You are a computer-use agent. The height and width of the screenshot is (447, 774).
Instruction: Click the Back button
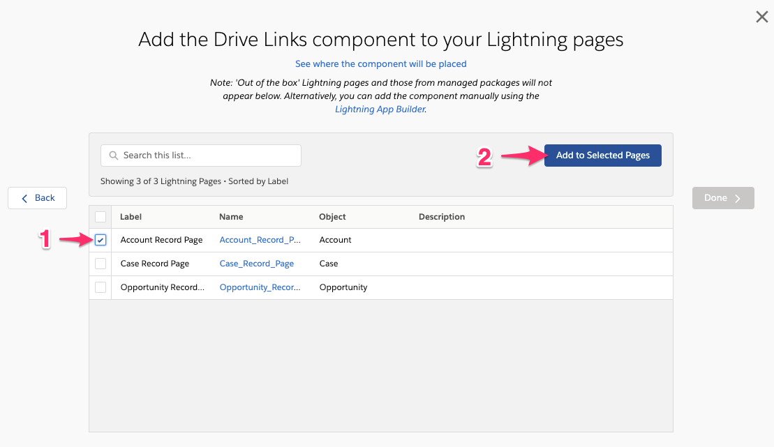pyautogui.click(x=37, y=198)
